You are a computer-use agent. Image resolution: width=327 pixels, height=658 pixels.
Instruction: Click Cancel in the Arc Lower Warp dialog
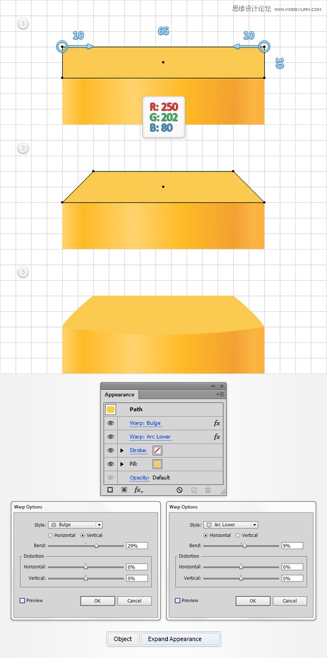click(289, 601)
